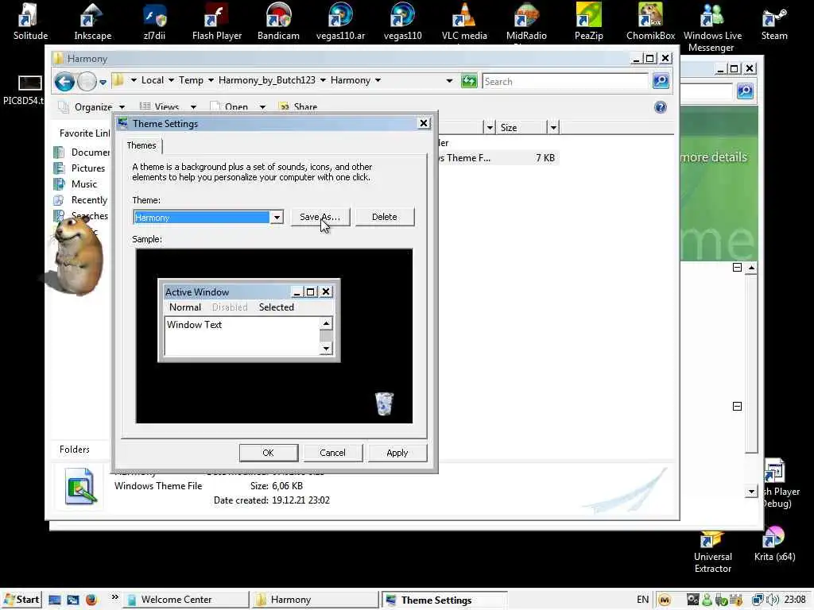Screen dimensions: 814x610
Task: Click search icon in the background window
Action: [x=745, y=91]
